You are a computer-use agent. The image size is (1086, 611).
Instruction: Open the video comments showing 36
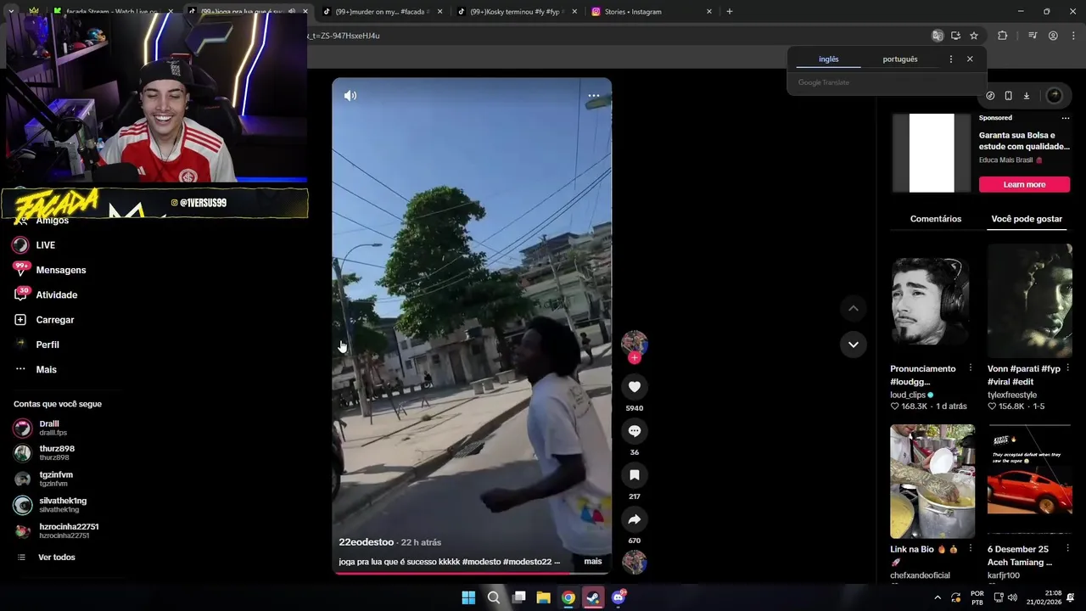click(x=634, y=431)
